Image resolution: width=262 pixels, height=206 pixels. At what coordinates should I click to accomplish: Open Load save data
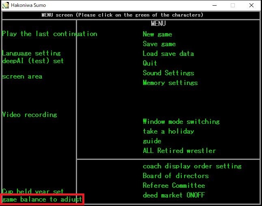coord(168,53)
